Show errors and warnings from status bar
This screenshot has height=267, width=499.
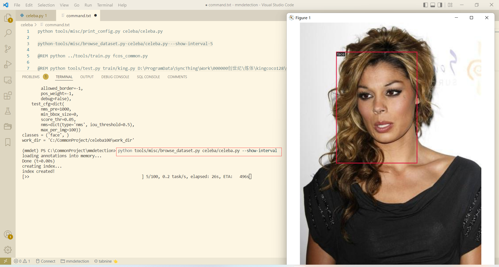[22, 261]
